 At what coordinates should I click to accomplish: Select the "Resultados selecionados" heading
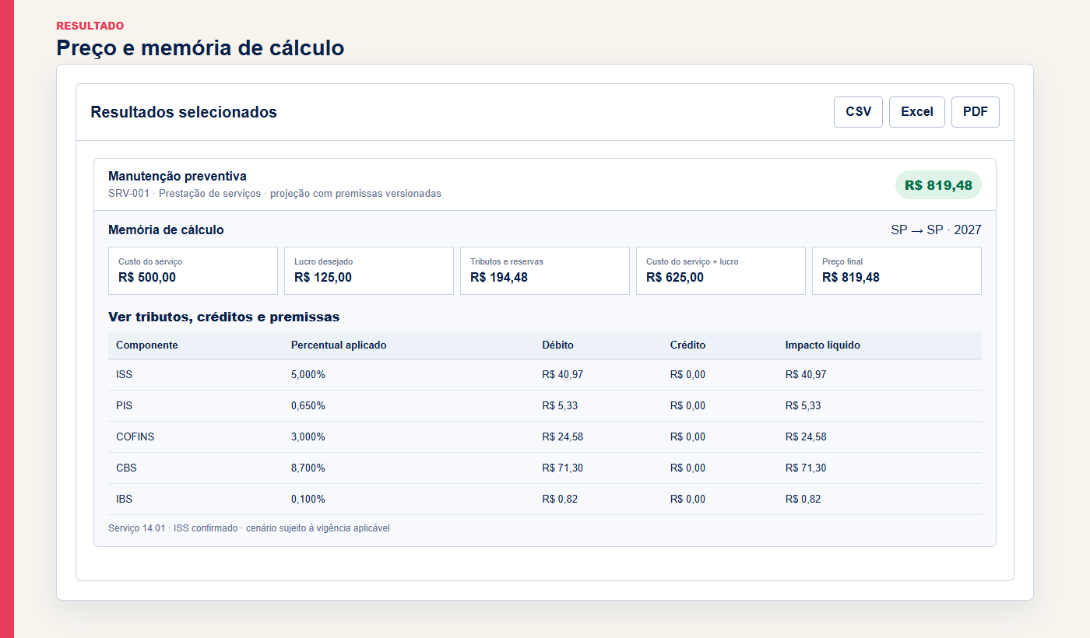(x=184, y=112)
